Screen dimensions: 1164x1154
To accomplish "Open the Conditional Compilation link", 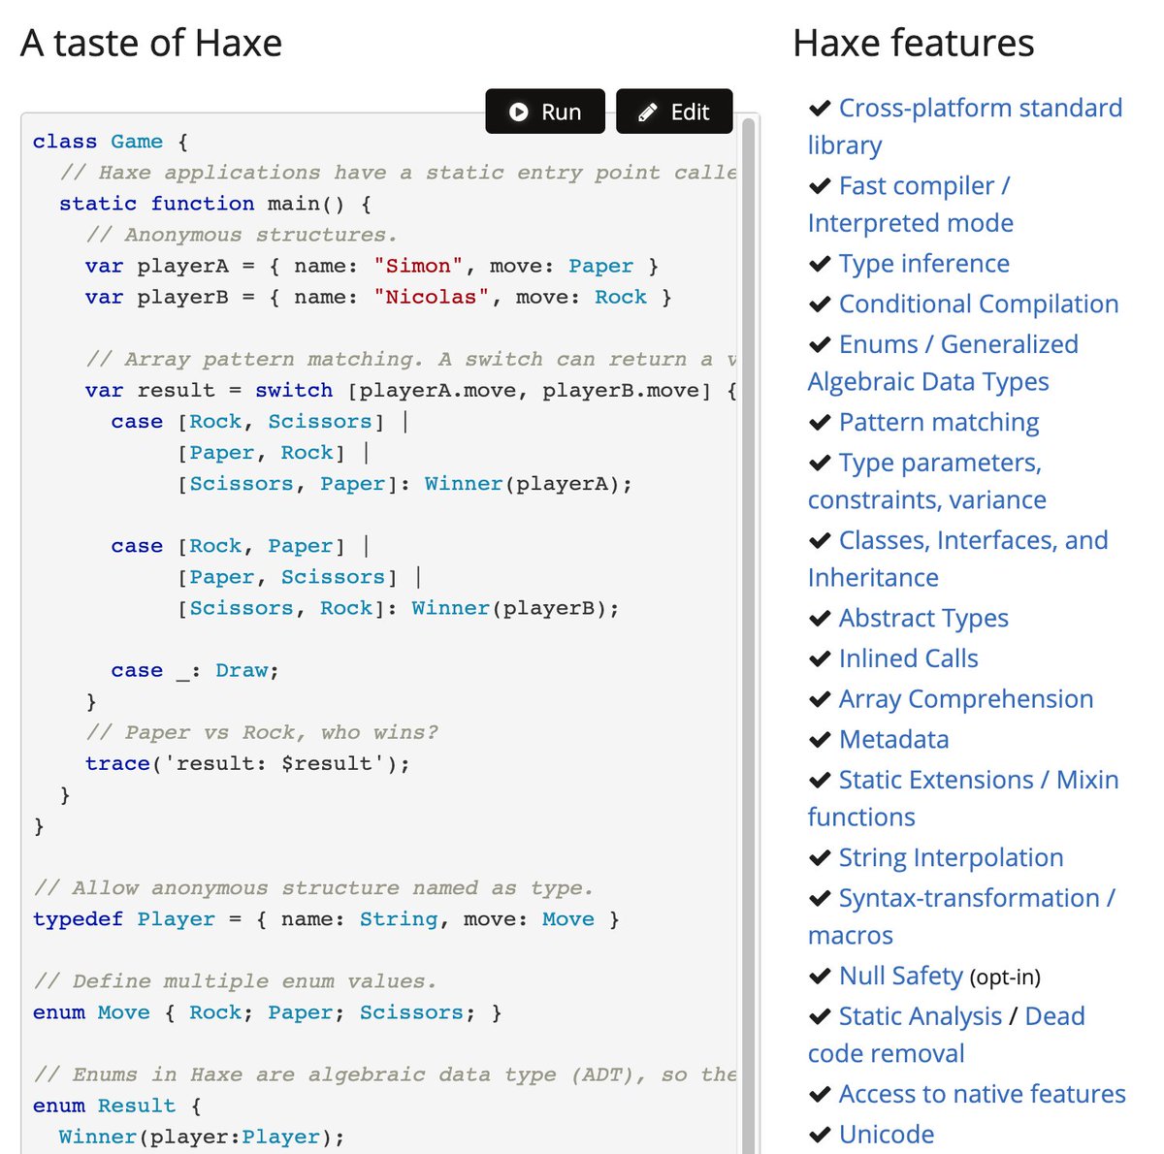I will coord(979,304).
